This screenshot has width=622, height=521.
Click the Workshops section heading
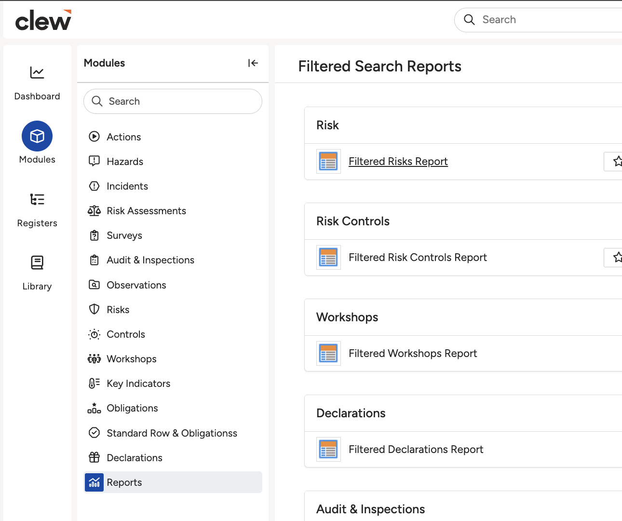click(347, 317)
